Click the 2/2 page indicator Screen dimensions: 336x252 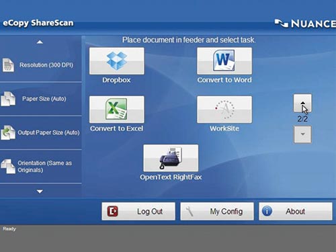(302, 119)
